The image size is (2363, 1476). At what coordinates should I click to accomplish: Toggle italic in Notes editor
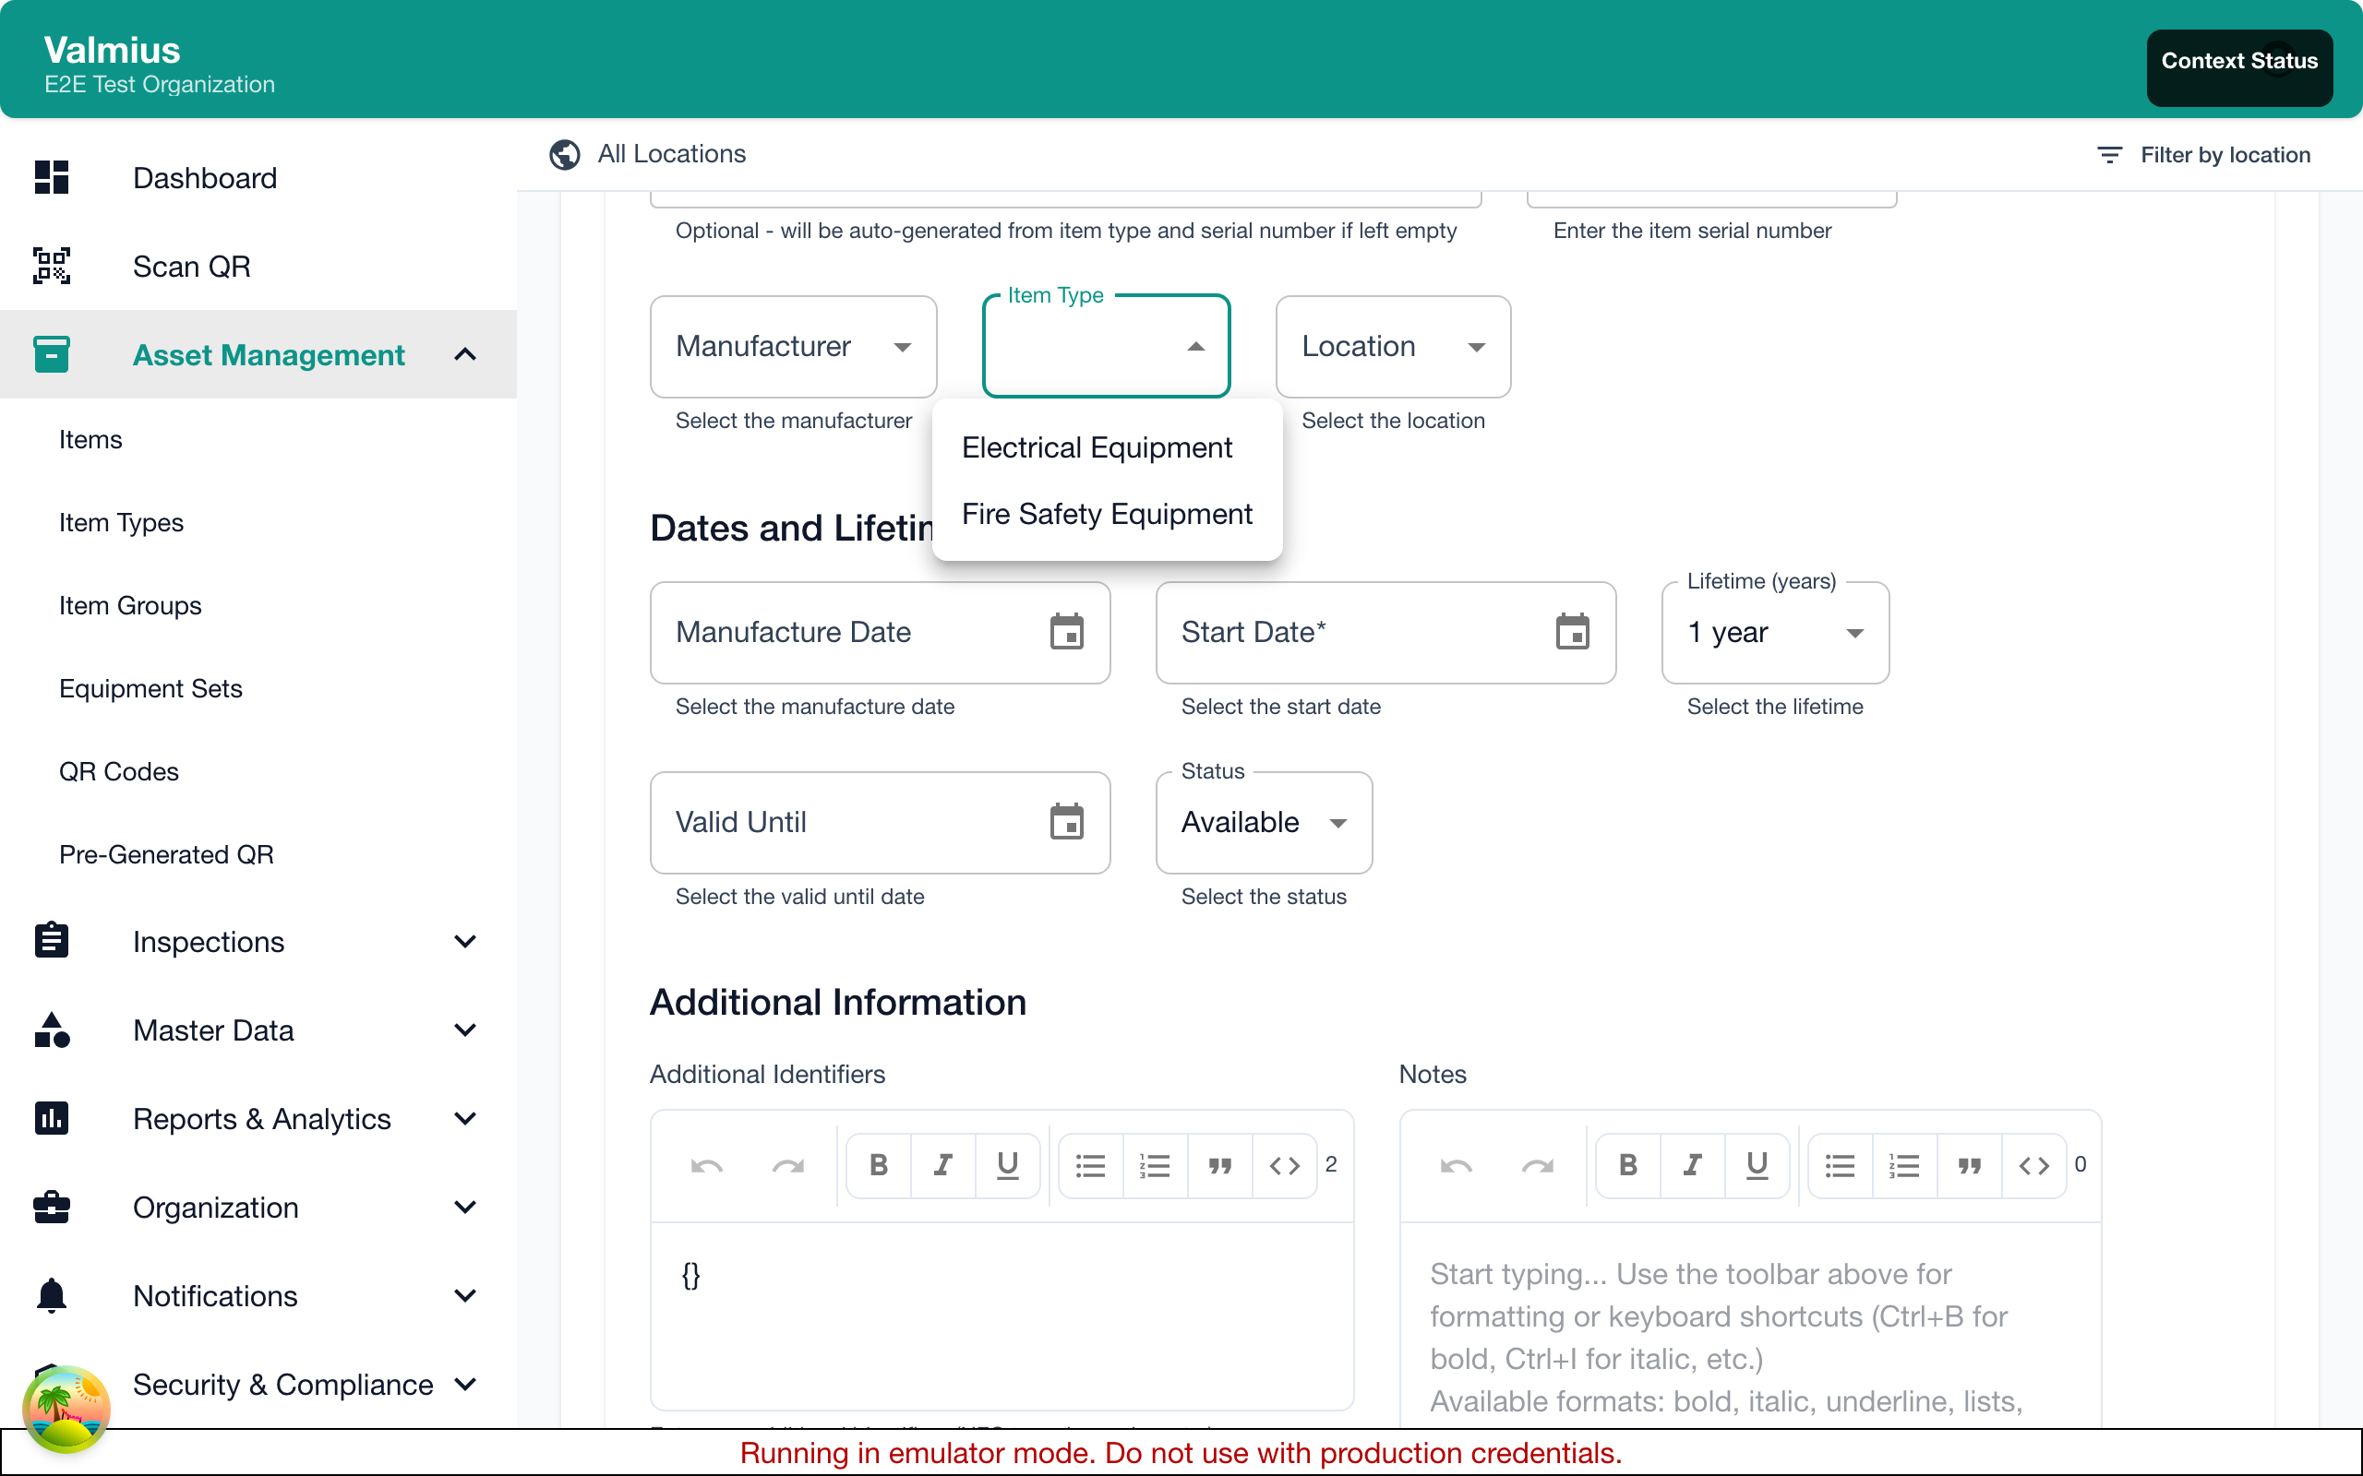[1692, 1165]
